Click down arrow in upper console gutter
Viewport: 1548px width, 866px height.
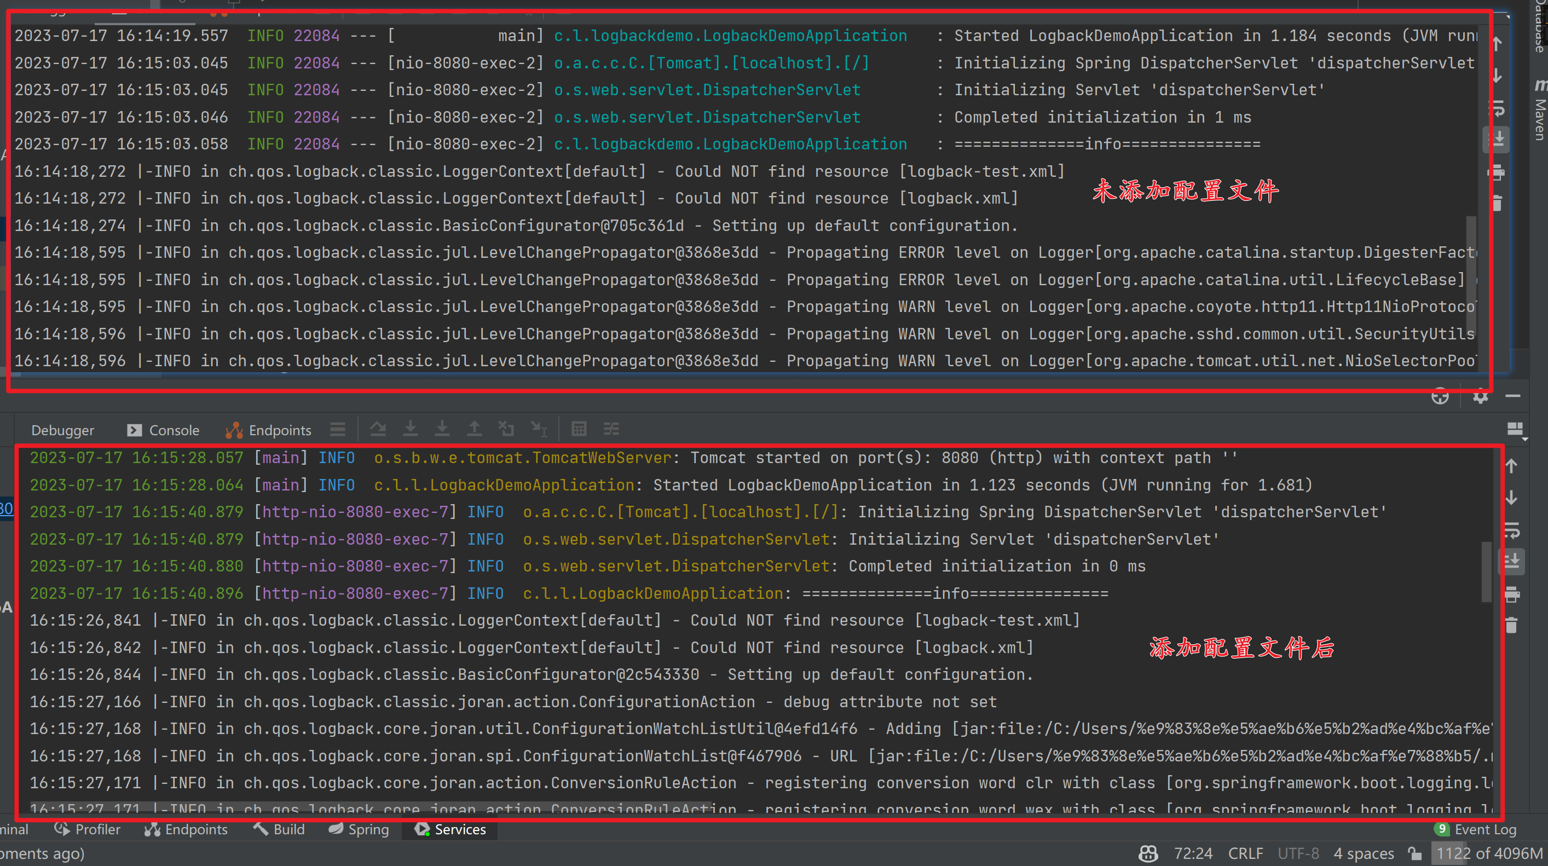point(1497,76)
